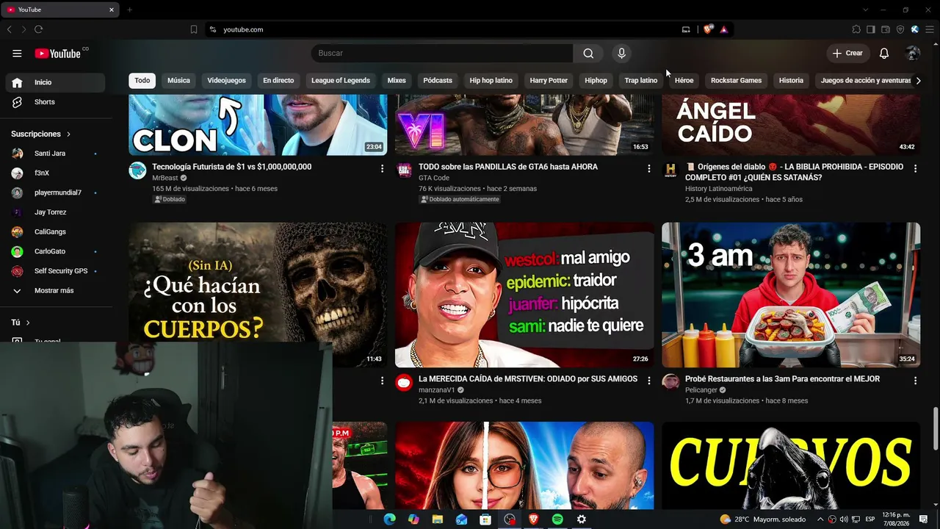Open the account avatar menu
940x529 pixels.
[x=913, y=53]
